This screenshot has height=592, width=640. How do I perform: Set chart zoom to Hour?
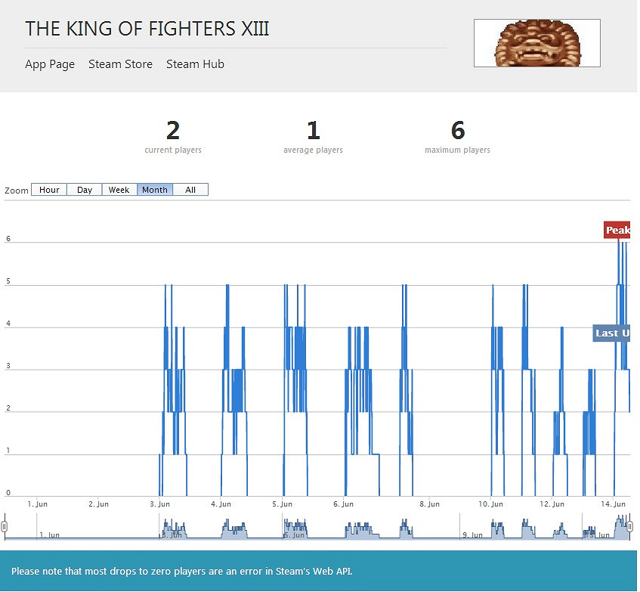[x=49, y=190]
